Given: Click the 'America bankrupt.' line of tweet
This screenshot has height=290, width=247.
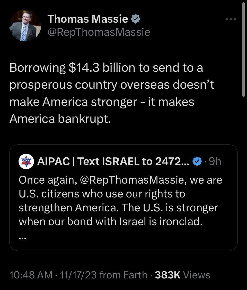Looking at the screenshot, I should 60,119.
